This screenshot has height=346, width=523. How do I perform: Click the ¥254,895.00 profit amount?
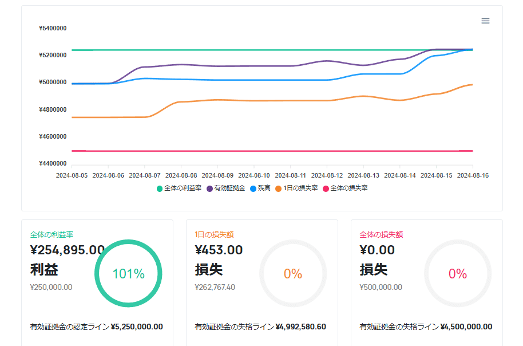68,250
